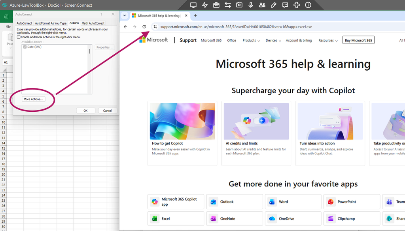Click the site information icon in address bar

155,26
